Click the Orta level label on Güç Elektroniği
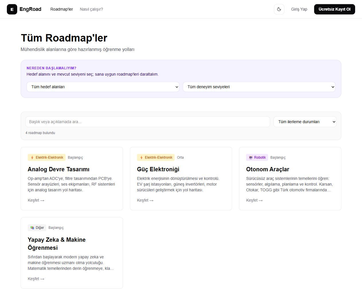Viewport: 362px width, 295px height. point(180,158)
